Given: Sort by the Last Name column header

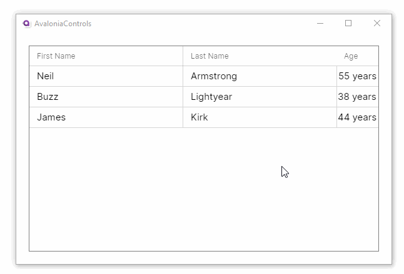Looking at the screenshot, I should click(210, 56).
